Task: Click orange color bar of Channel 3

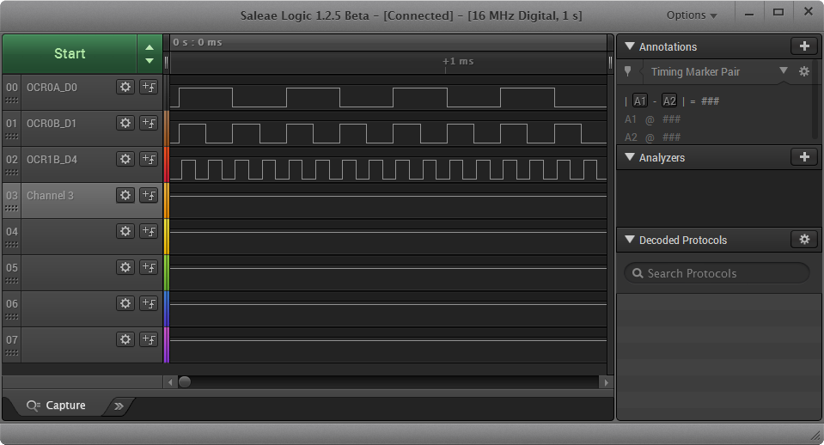Action: (167, 201)
